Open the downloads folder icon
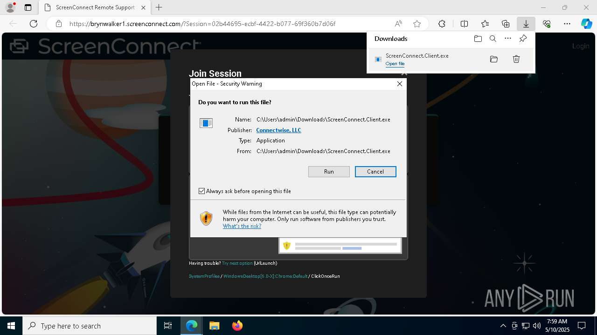597x335 pixels. click(478, 39)
